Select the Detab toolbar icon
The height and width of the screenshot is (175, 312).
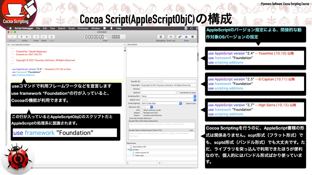point(44,37)
